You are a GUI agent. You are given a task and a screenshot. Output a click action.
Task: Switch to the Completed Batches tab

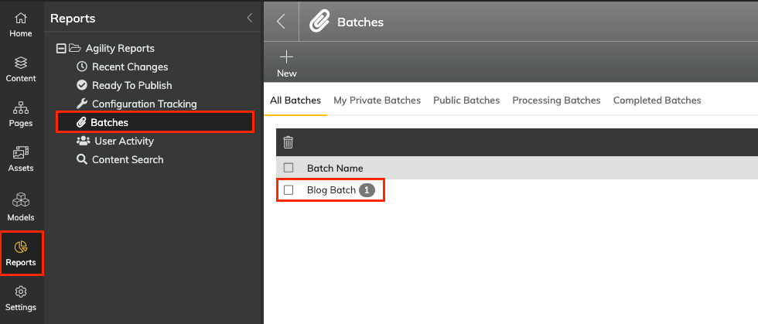pos(657,101)
